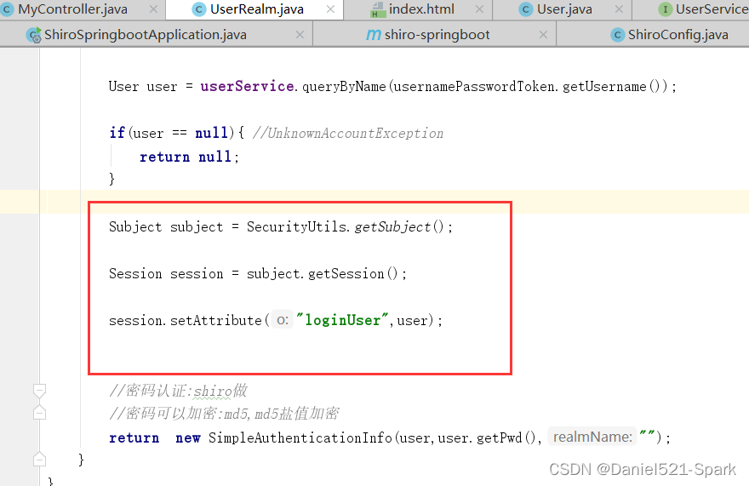Click the subject.getSession() call

coord(323,273)
